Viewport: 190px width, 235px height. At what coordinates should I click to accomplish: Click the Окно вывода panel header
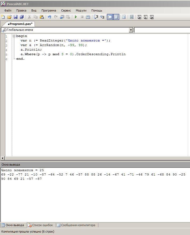95,165
